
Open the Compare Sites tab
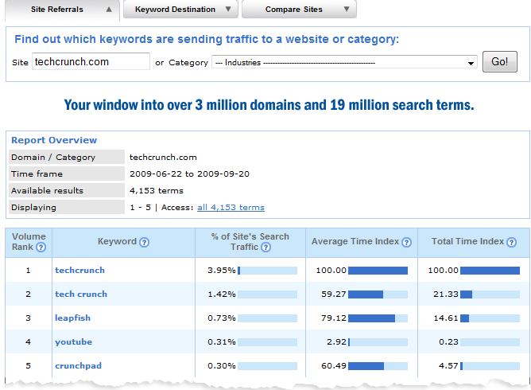click(299, 10)
